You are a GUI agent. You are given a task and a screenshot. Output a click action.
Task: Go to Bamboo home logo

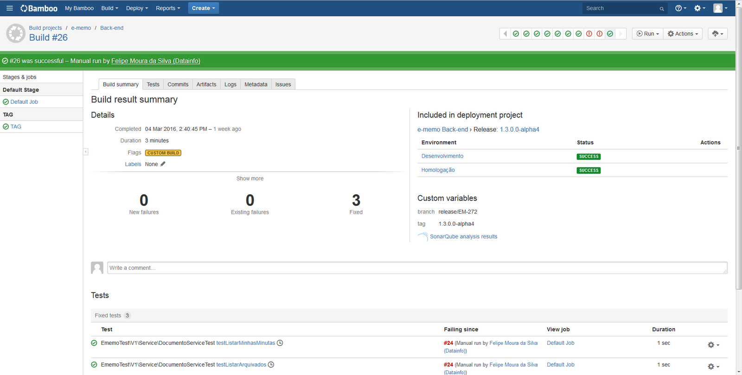(39, 8)
